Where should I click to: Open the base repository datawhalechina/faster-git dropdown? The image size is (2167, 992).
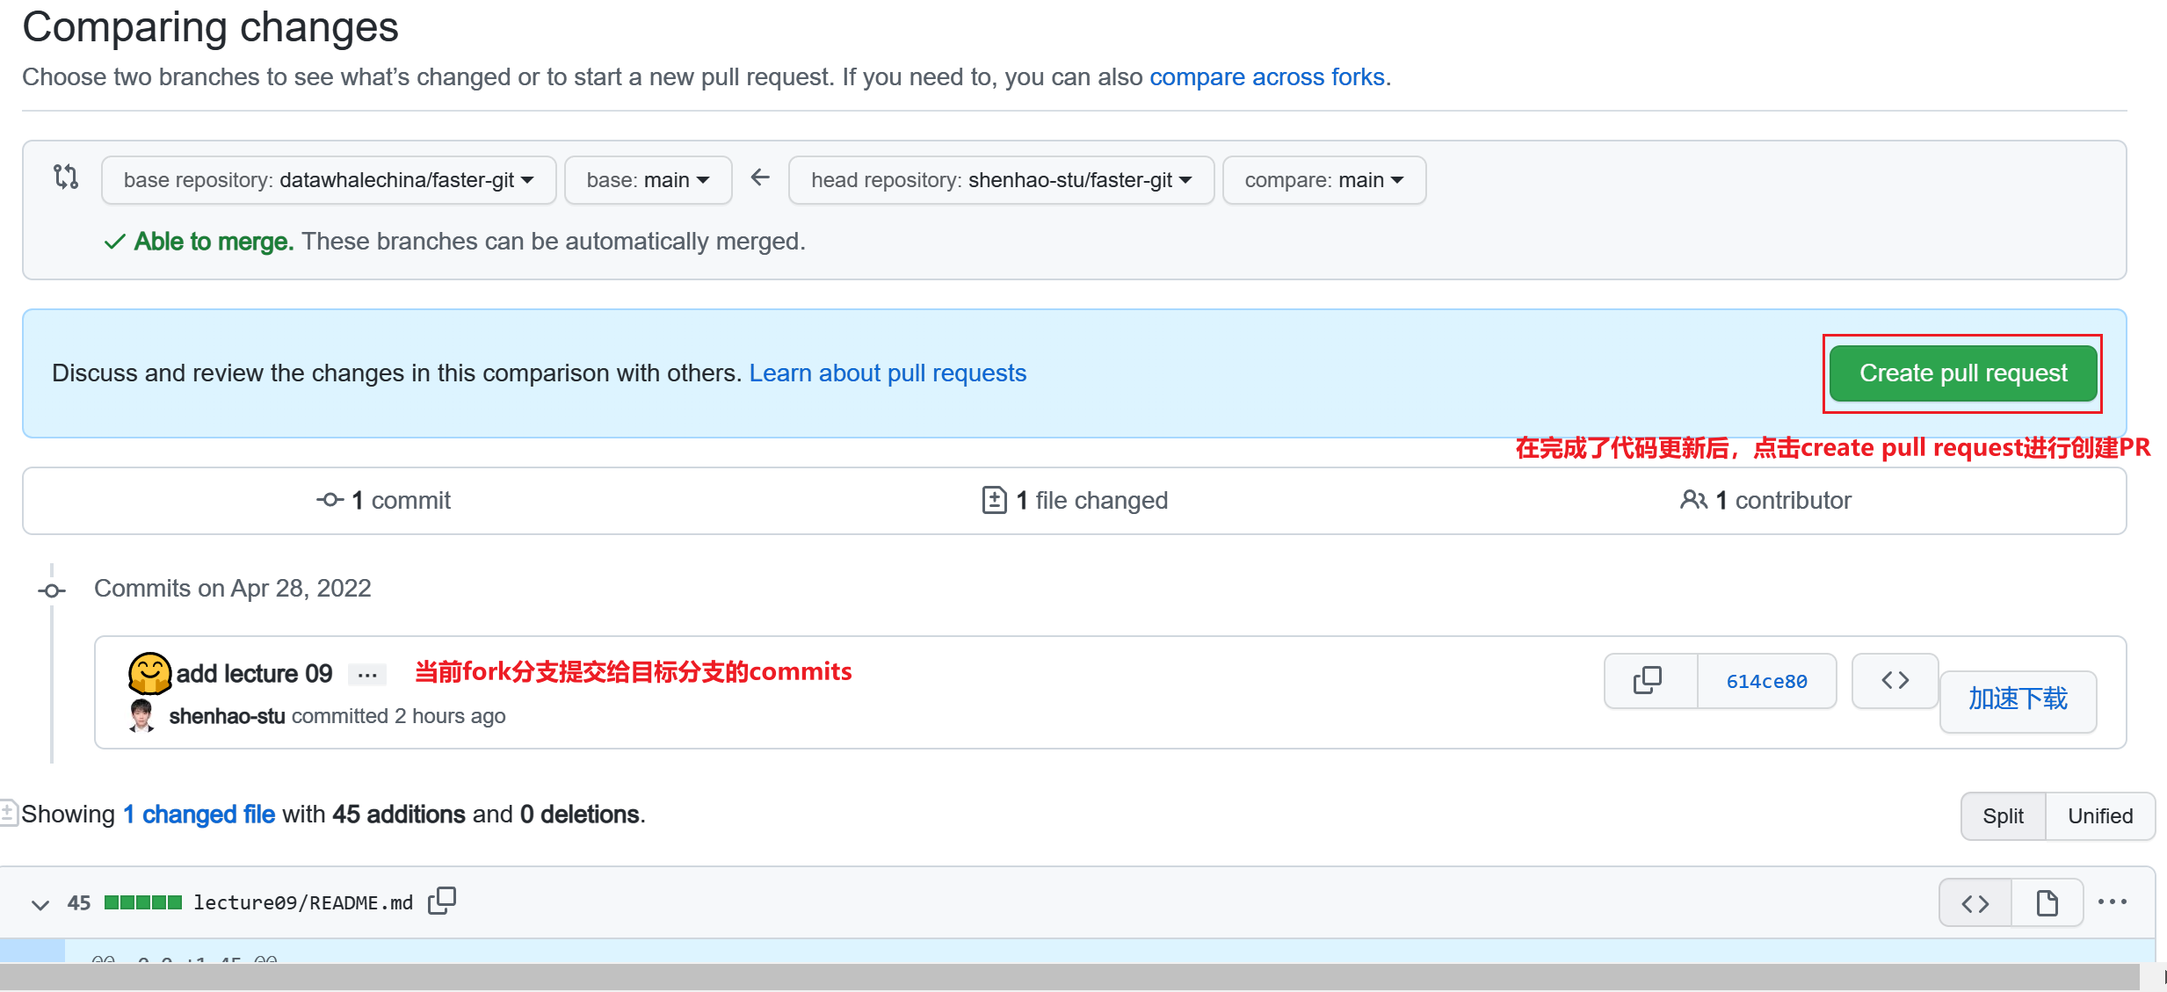tap(328, 179)
